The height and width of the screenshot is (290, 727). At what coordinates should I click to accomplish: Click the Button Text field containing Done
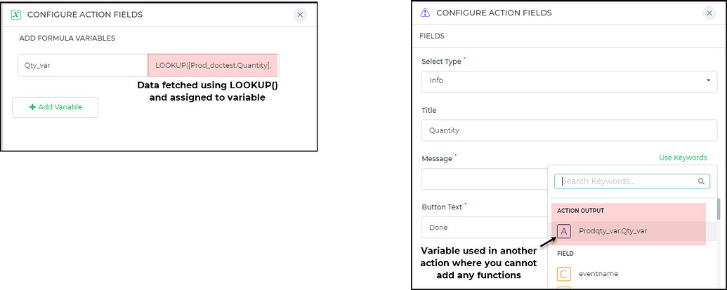click(x=485, y=228)
